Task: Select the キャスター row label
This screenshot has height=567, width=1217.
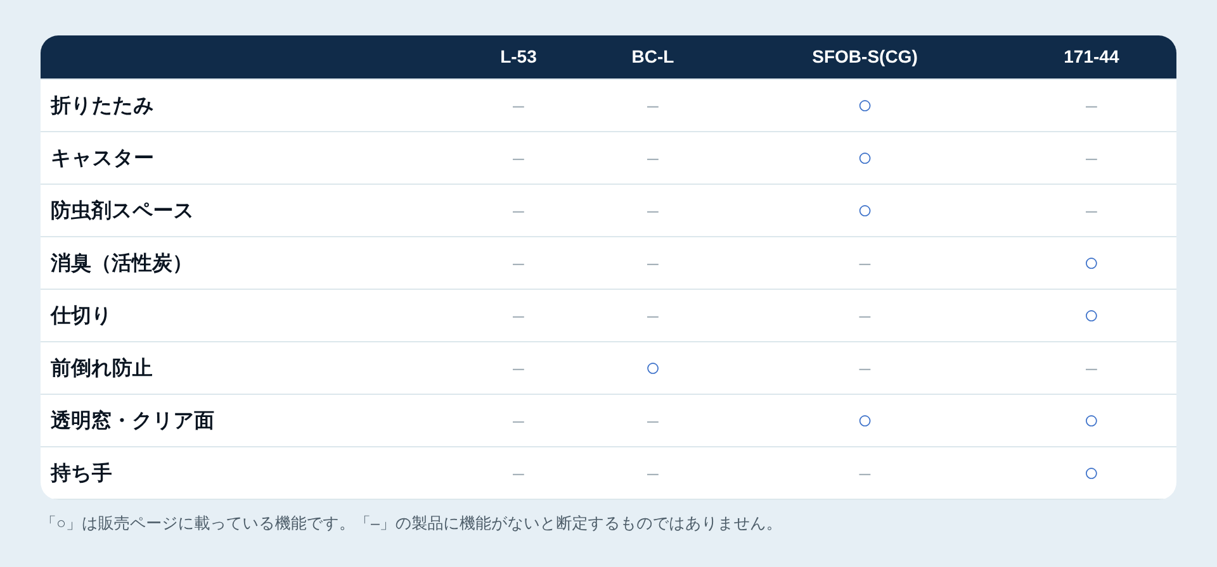Action: 102,158
